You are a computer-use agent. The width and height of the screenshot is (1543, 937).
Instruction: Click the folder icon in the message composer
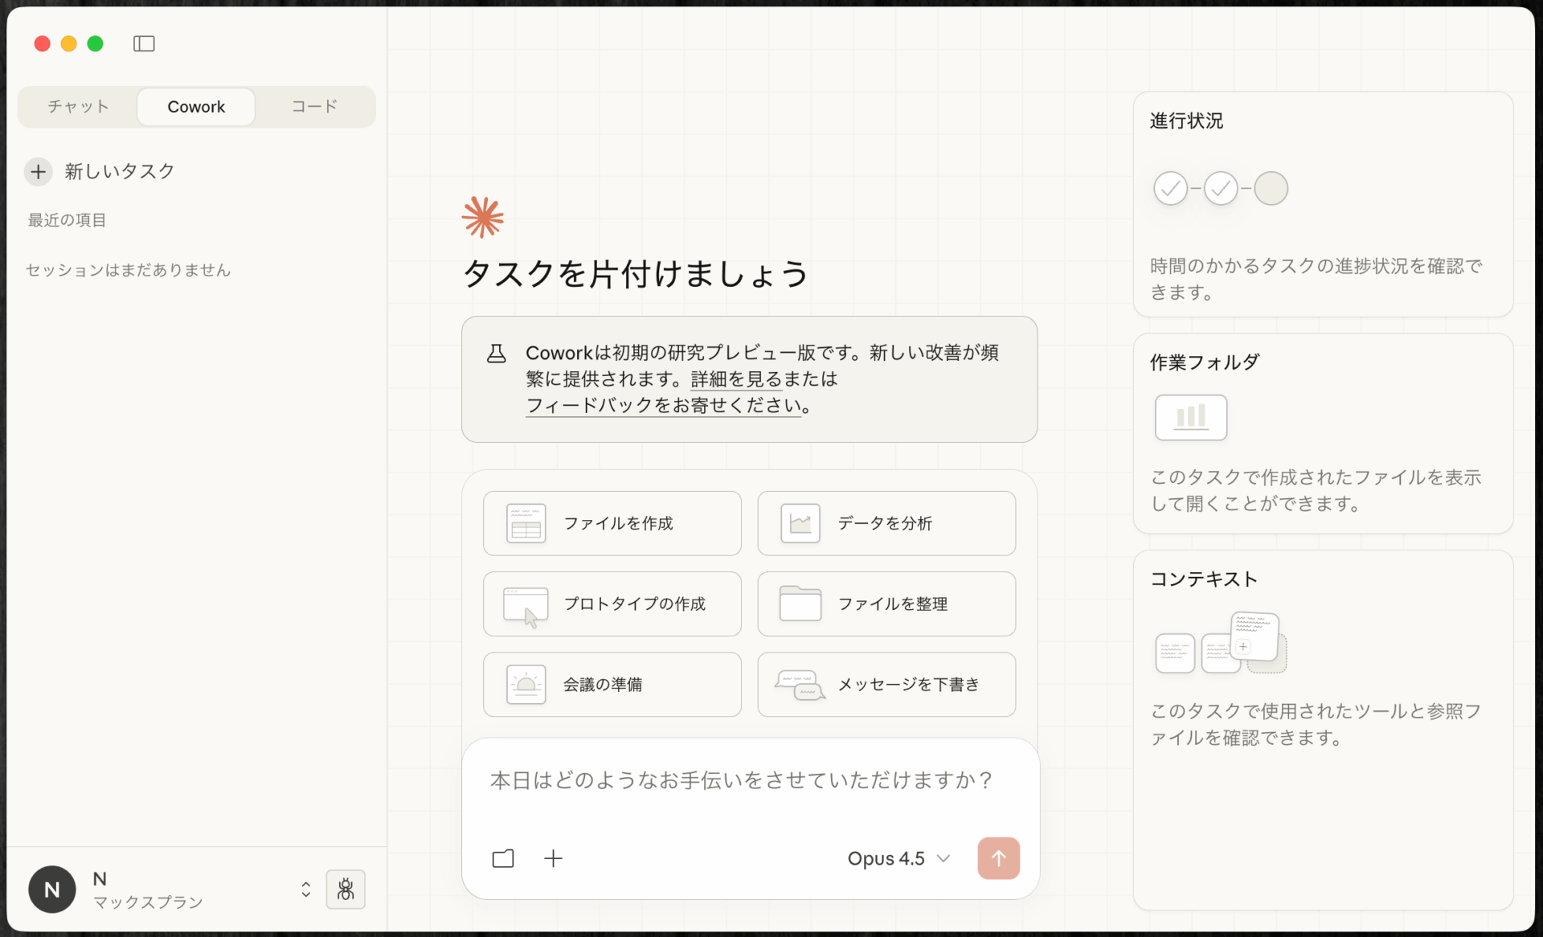click(x=502, y=858)
